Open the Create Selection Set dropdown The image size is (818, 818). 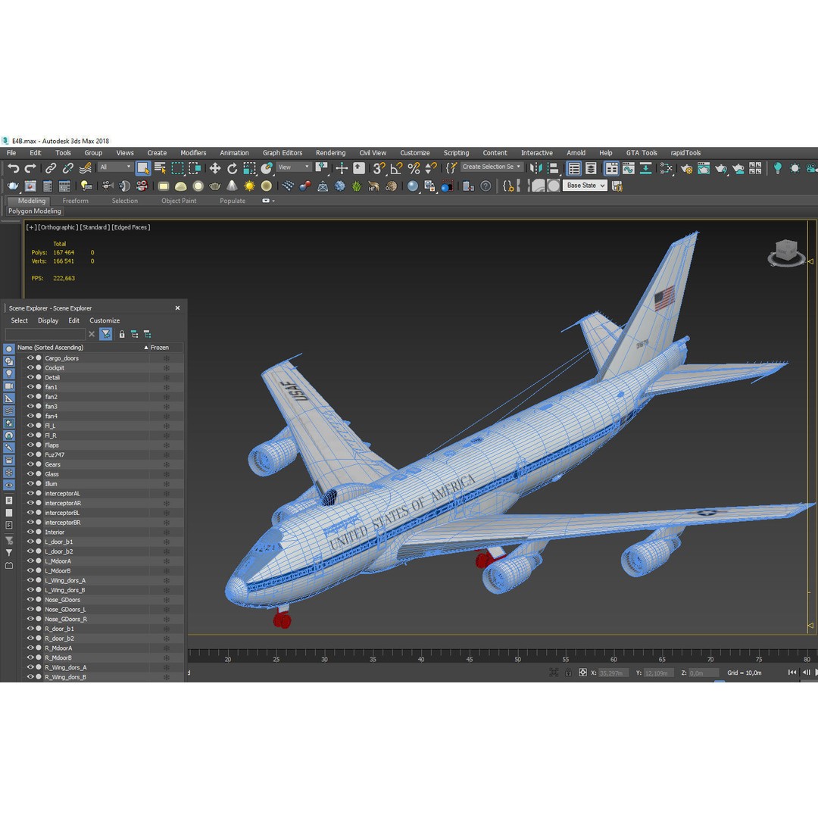(x=492, y=167)
